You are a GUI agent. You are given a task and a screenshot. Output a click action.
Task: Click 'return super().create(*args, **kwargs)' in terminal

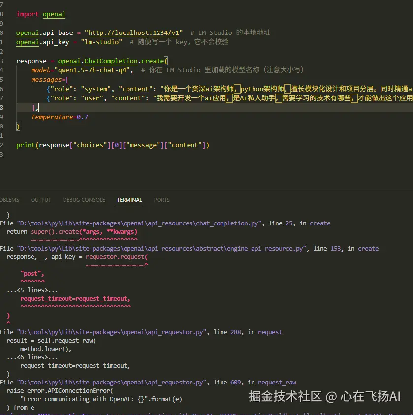click(x=72, y=232)
